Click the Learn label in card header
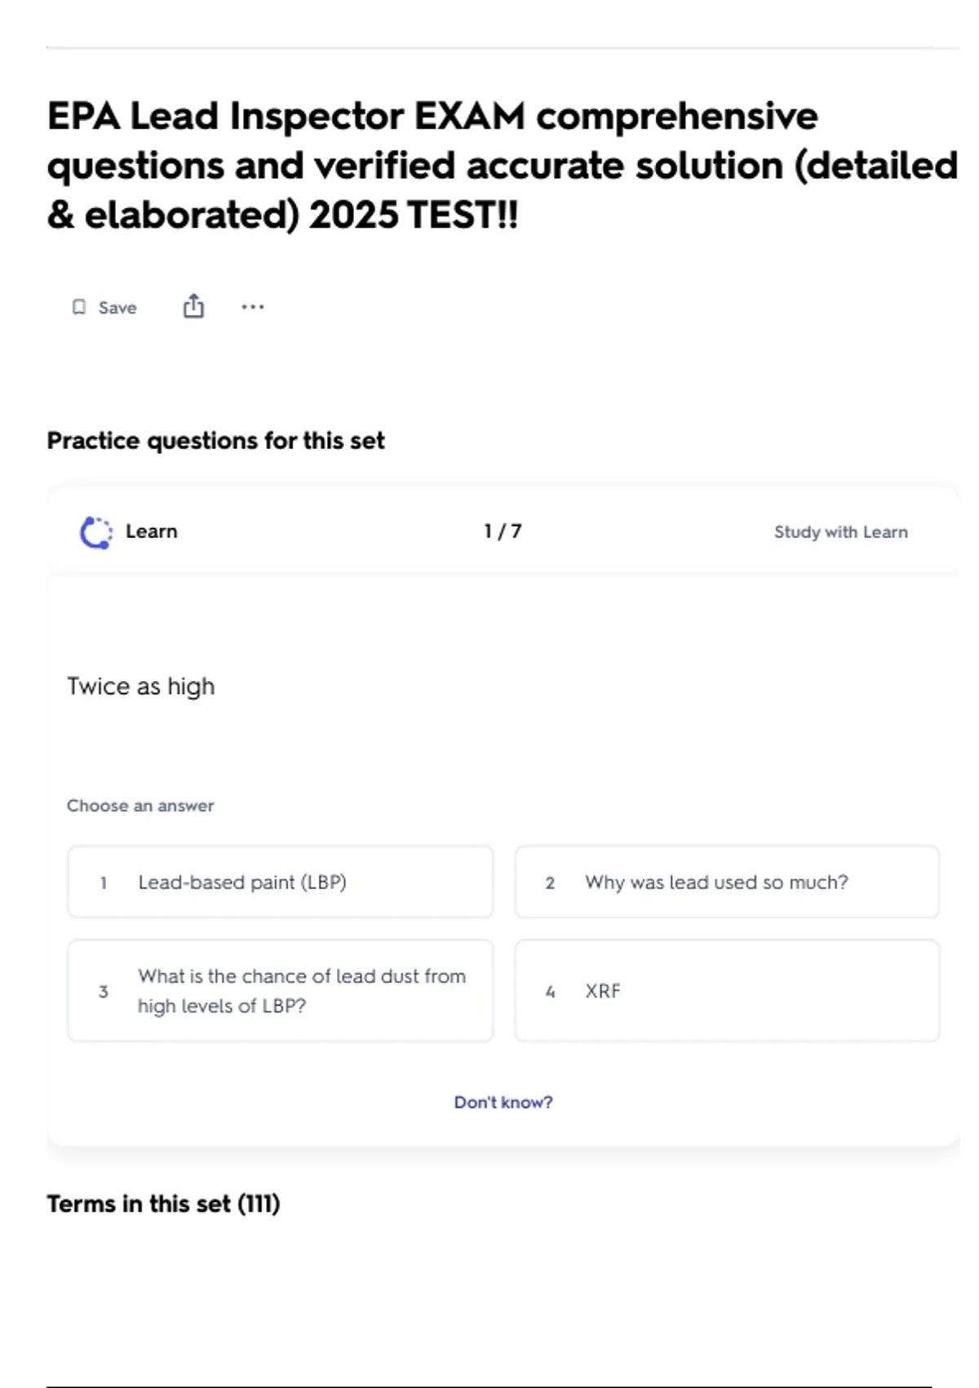 click(x=152, y=532)
